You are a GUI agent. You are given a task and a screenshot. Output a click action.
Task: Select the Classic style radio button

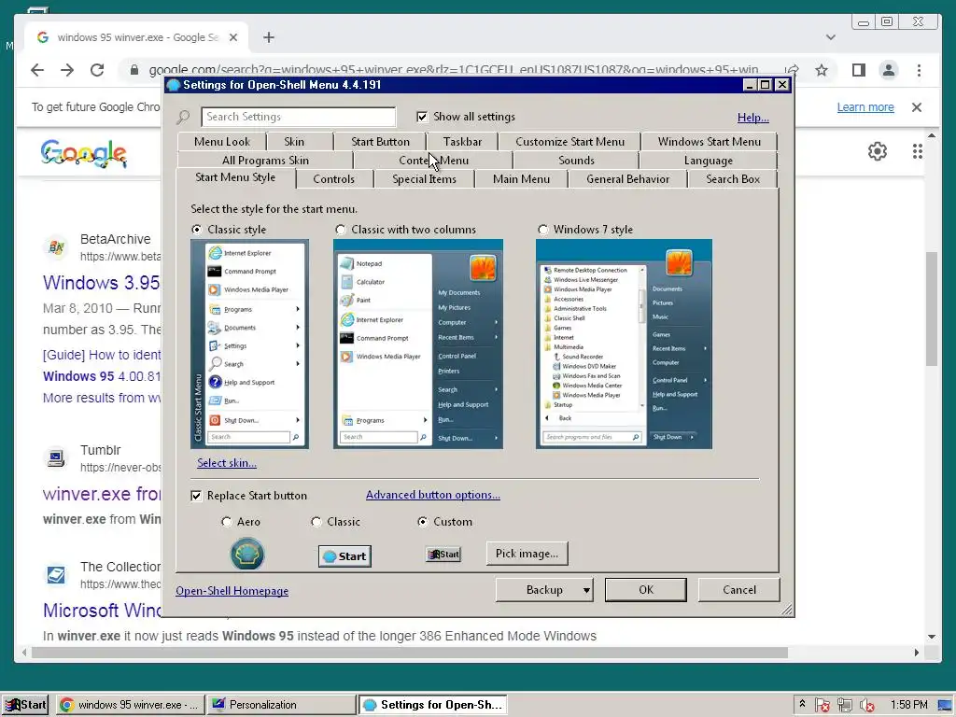click(x=196, y=230)
